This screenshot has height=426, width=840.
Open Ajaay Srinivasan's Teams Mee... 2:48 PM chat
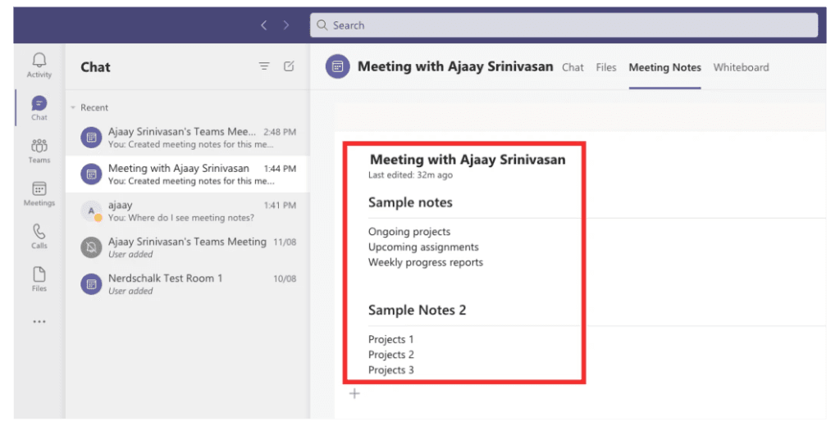pyautogui.click(x=187, y=138)
